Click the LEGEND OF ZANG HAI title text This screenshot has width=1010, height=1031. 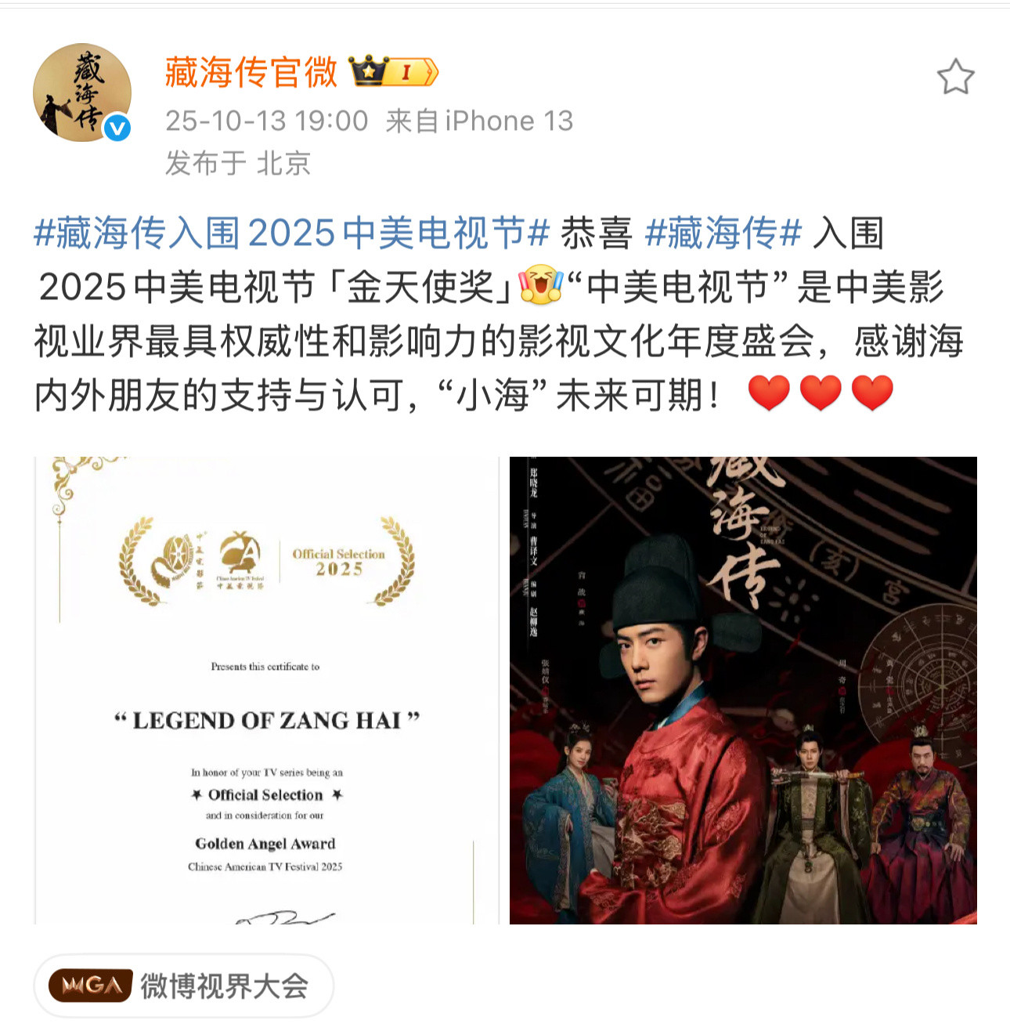click(267, 720)
